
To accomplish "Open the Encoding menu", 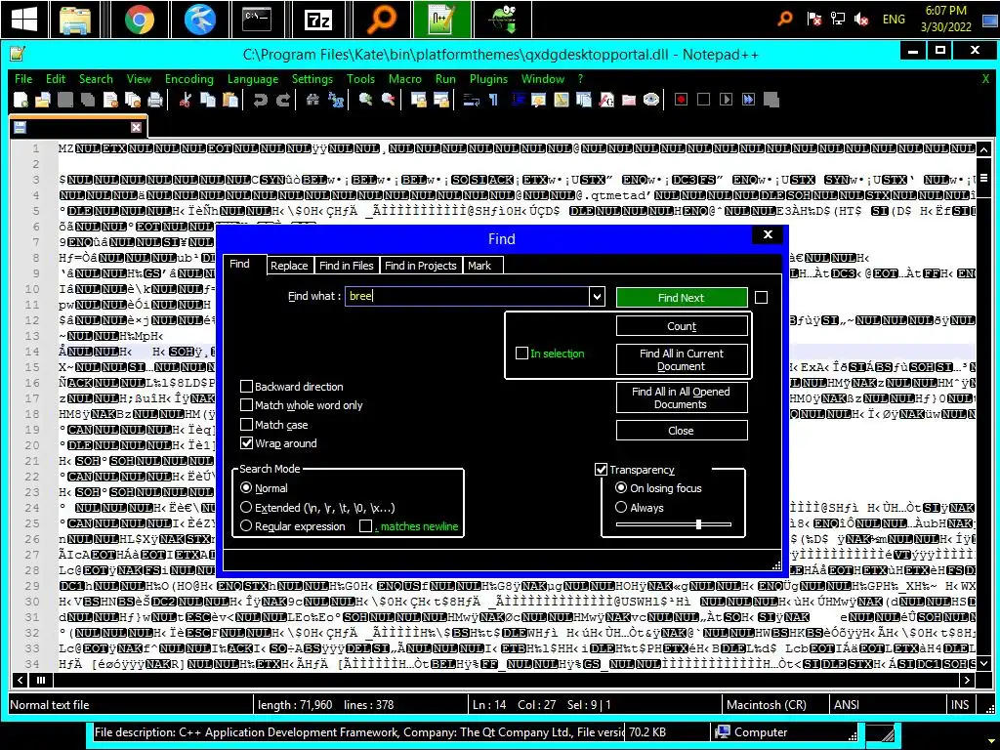I will (x=188, y=79).
